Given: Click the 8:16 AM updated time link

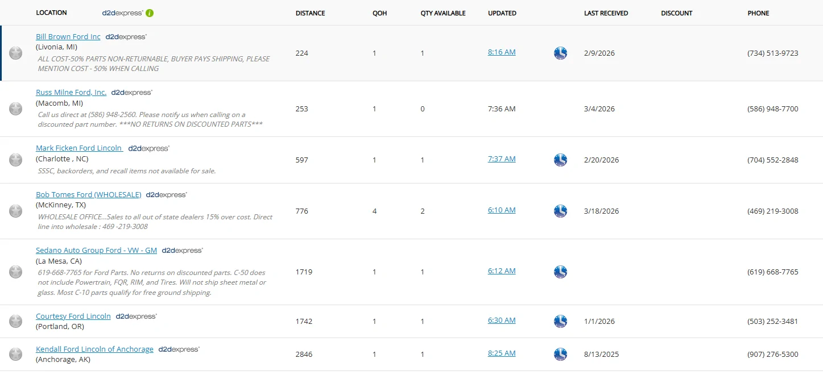Looking at the screenshot, I should tap(502, 52).
